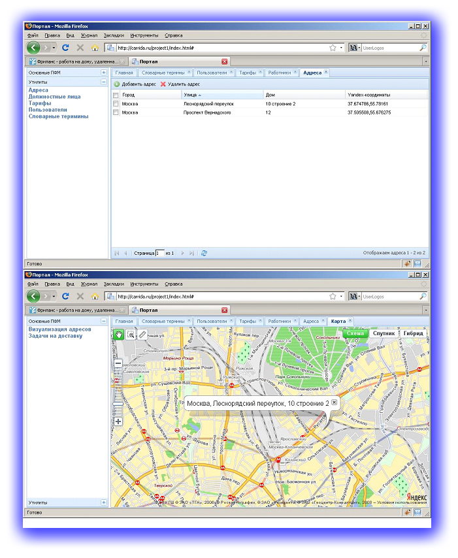
Task: Switch to Адреса tab in bottom window
Action: coord(311,321)
